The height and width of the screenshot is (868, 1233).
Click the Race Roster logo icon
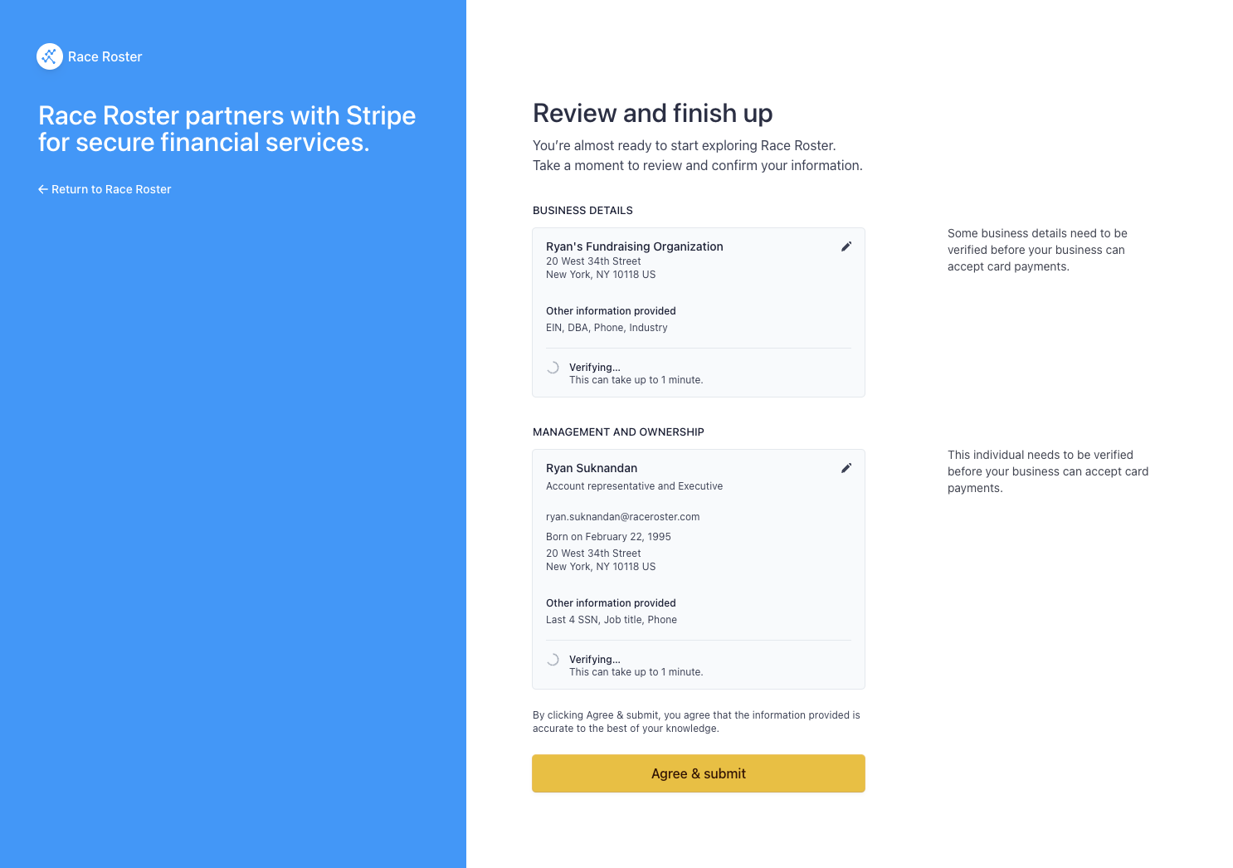50,56
